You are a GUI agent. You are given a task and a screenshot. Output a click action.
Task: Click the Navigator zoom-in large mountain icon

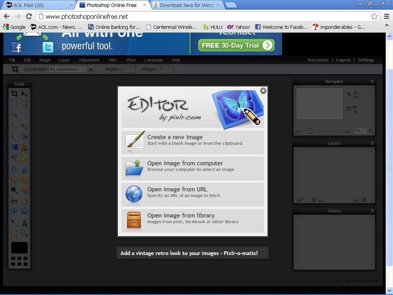[346, 131]
